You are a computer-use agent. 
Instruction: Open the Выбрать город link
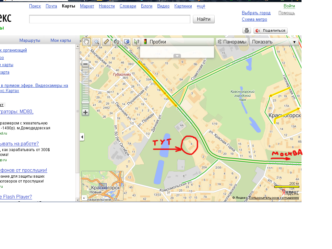(256, 13)
